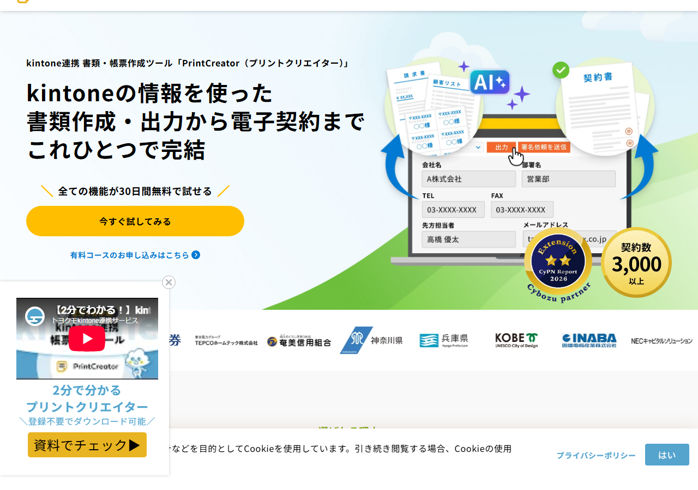The height and width of the screenshot is (490, 698).
Task: Click the 2分で分かる プリントクリエイター caption
Action: click(x=87, y=399)
